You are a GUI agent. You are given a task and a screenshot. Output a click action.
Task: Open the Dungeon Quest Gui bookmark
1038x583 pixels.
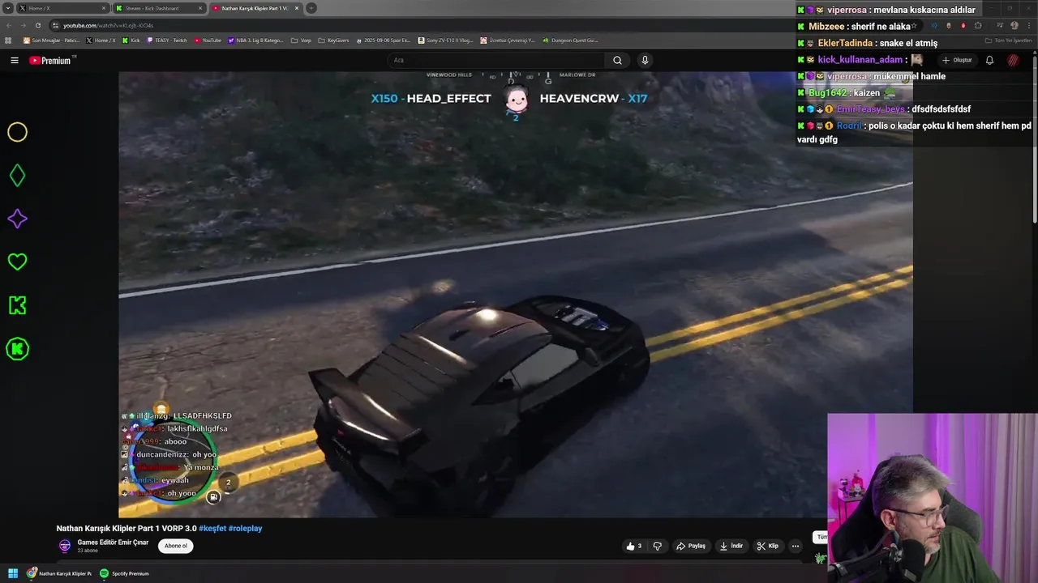pos(571,40)
